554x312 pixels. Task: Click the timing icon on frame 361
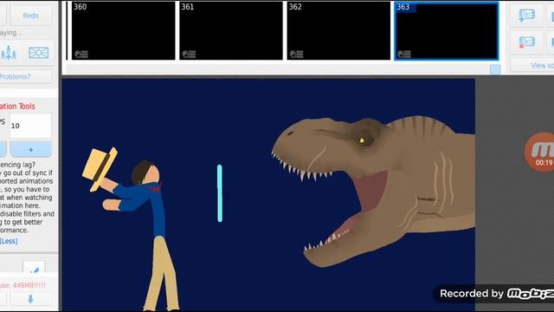[x=189, y=54]
